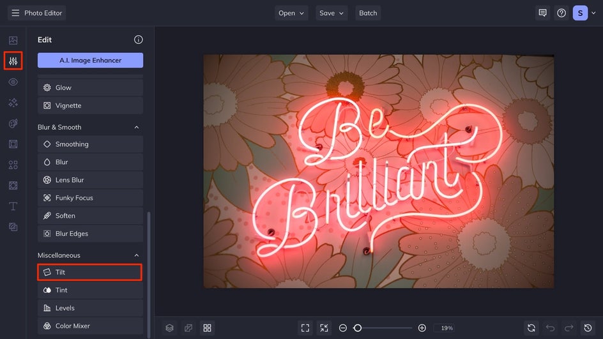This screenshot has width=603, height=339.
Task: Fit image to screen icon
Action: [x=305, y=328]
